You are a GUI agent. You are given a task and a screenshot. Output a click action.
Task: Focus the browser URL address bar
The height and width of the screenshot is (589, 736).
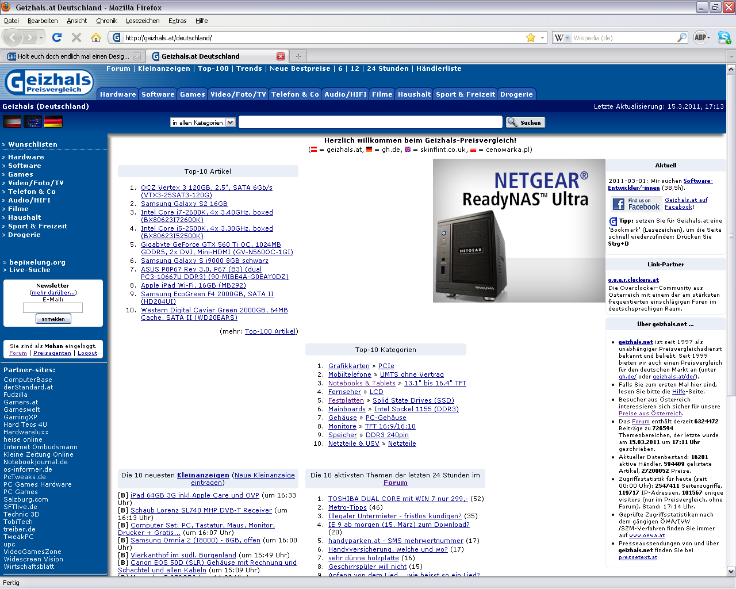pyautogui.click(x=324, y=37)
